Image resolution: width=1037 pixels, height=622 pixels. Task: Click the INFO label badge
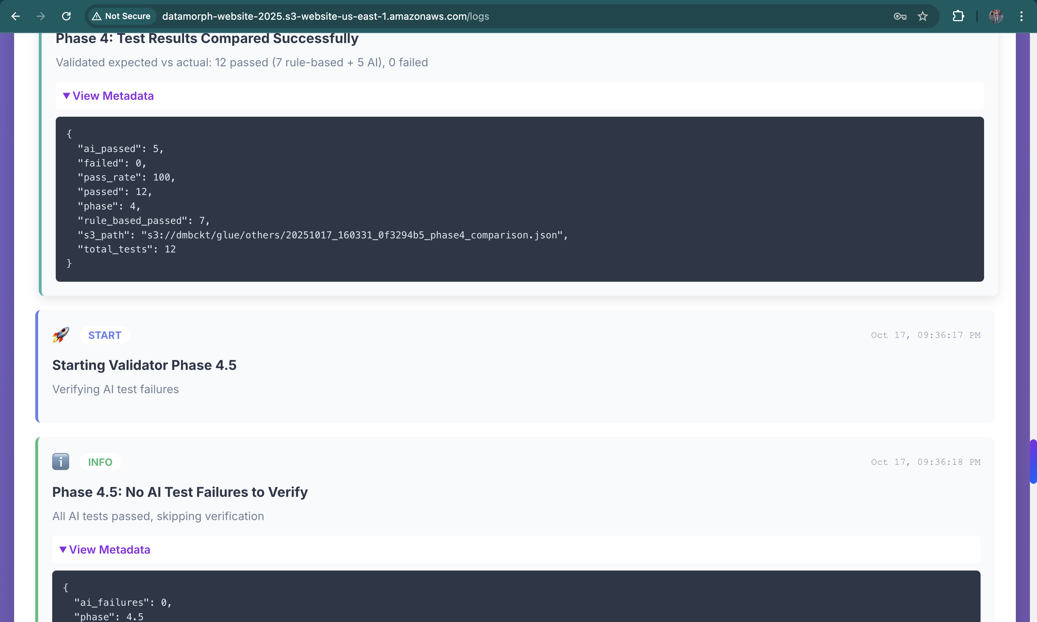click(x=100, y=462)
